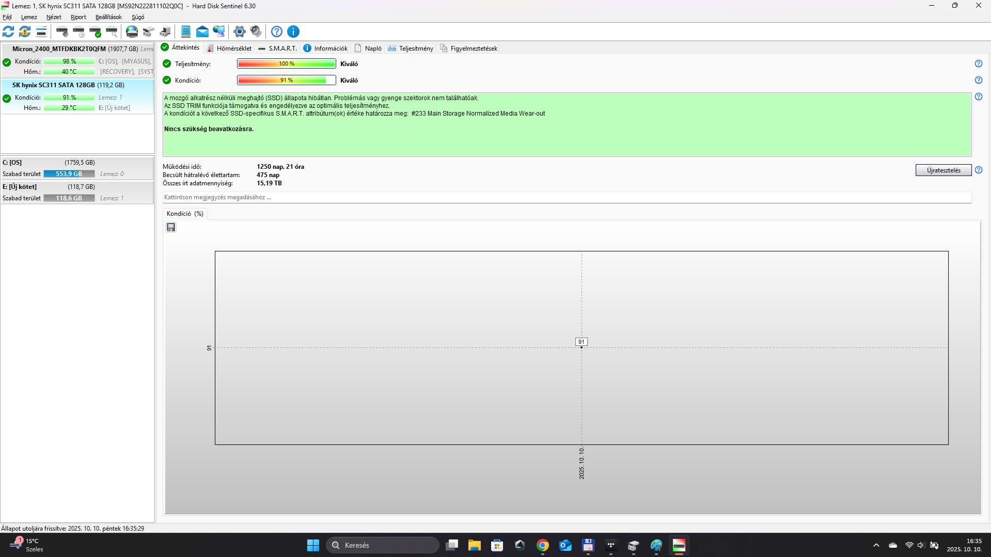Open the stacked disk list toolbar icon

(x=41, y=31)
